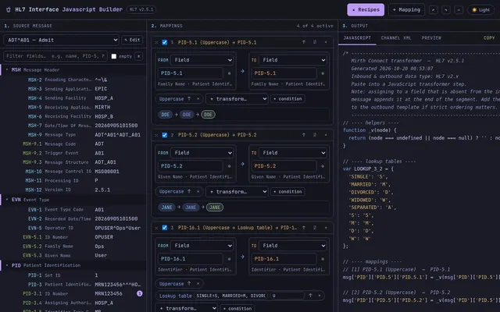The width and height of the screenshot is (500, 312).
Task: Disable mapping 3 PID-16.1 checkbox
Action: (165, 228)
